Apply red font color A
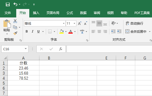 pos(71,31)
